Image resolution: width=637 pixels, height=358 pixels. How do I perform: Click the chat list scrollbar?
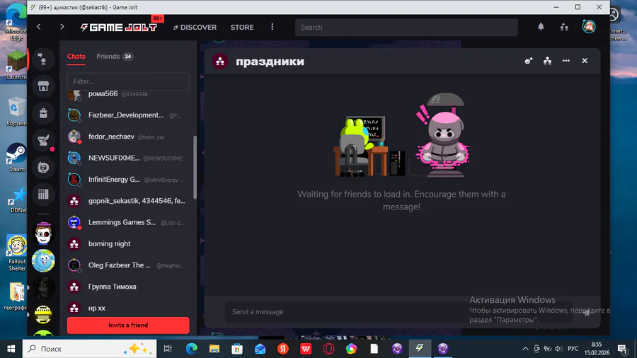(195, 167)
